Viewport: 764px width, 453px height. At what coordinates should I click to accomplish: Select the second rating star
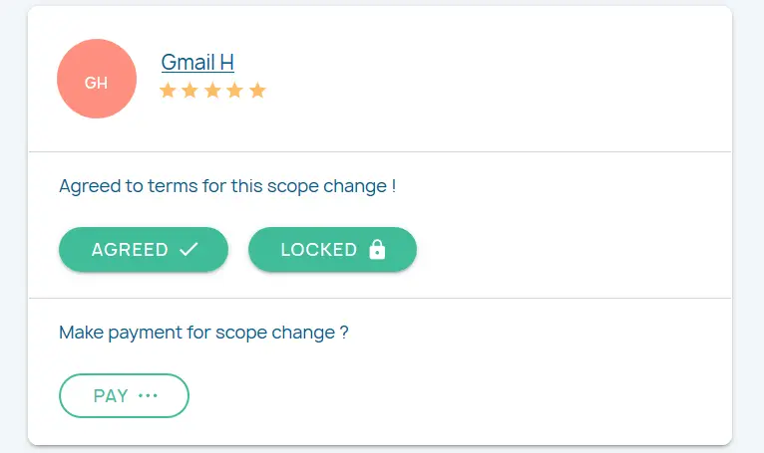[x=190, y=91]
